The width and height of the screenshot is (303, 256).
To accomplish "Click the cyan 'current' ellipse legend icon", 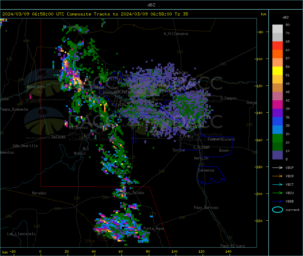I will pyautogui.click(x=277, y=210).
